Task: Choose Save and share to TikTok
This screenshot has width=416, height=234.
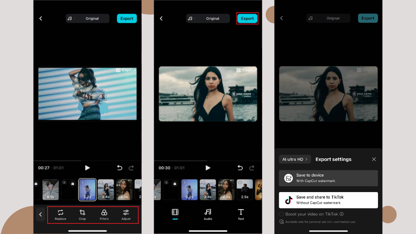Action: pos(328,200)
